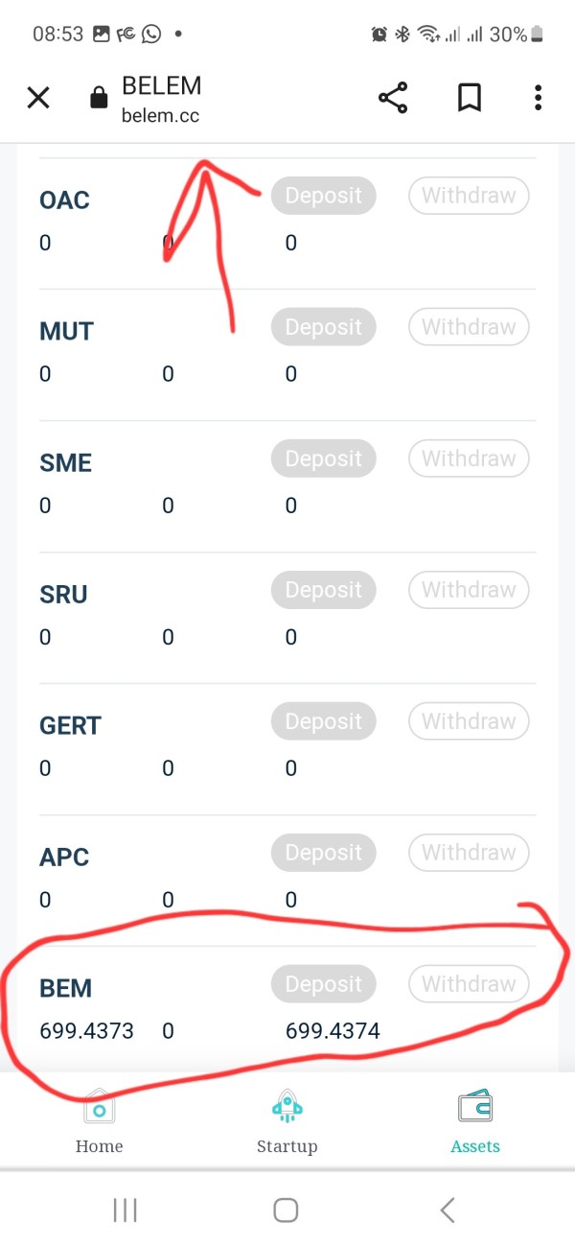Screen dimensions: 575x1247
Task: Tap Withdraw for BEM
Action: pyautogui.click(x=469, y=984)
